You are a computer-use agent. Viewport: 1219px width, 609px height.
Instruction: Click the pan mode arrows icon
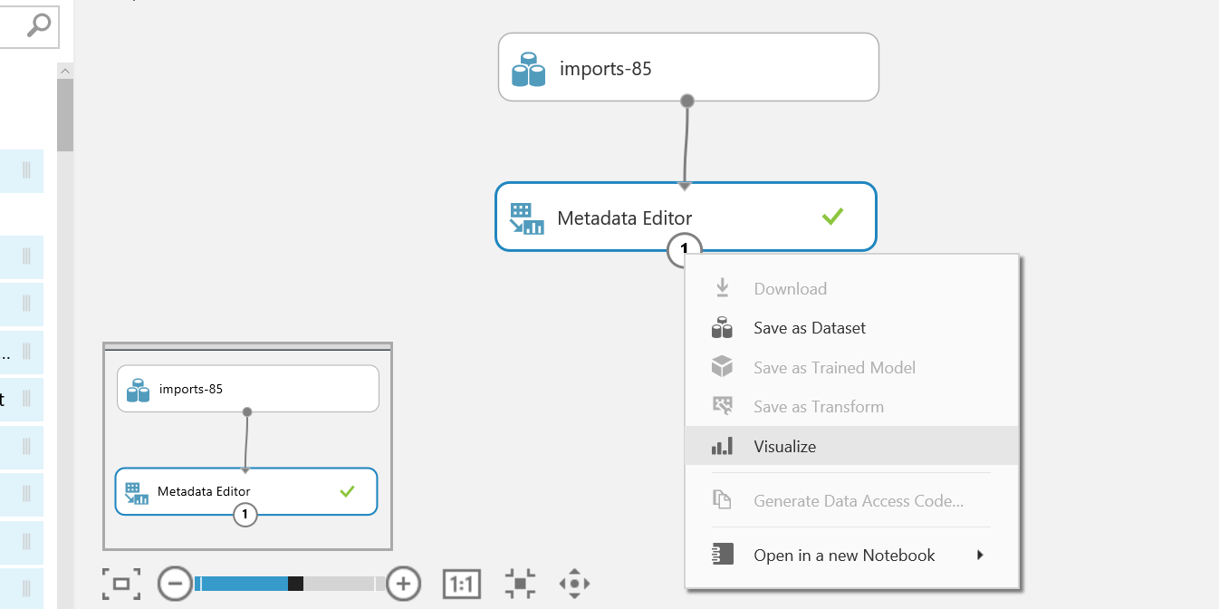pyautogui.click(x=575, y=583)
